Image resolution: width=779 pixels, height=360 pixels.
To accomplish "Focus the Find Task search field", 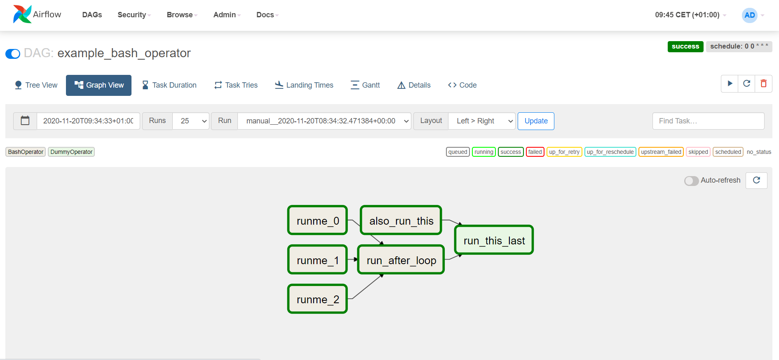I will pos(708,121).
